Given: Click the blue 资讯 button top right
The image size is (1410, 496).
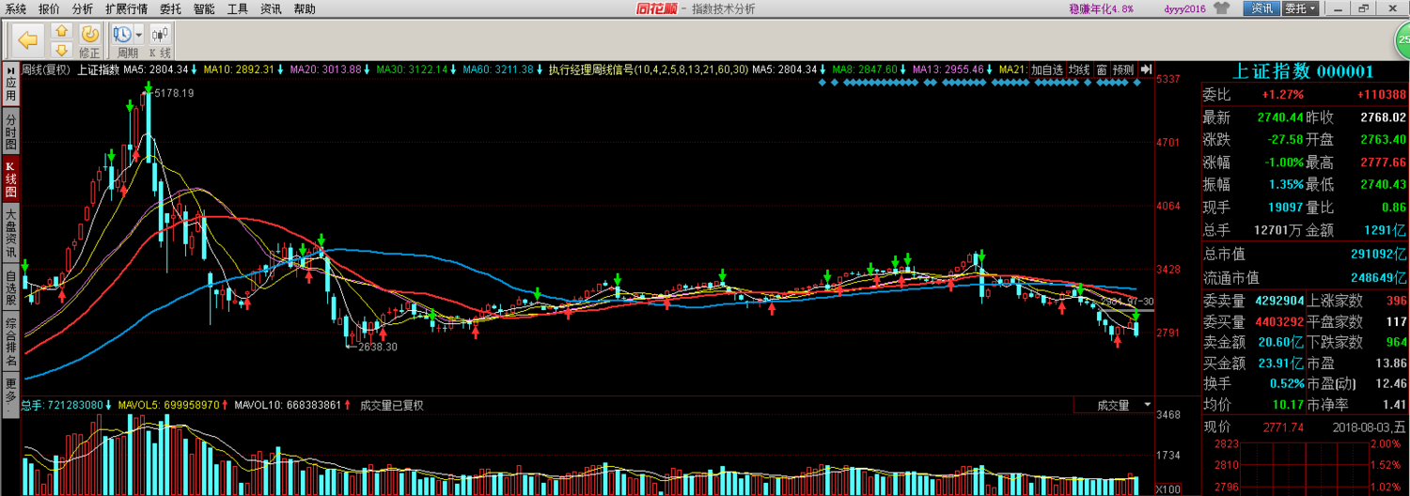Looking at the screenshot, I should pyautogui.click(x=1261, y=8).
